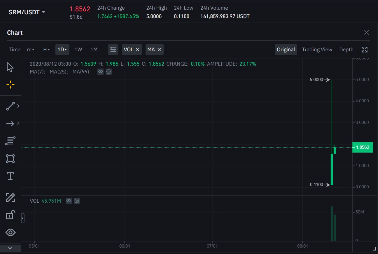Switch to the Trading View tab
The image size is (378, 254).
[x=317, y=50]
